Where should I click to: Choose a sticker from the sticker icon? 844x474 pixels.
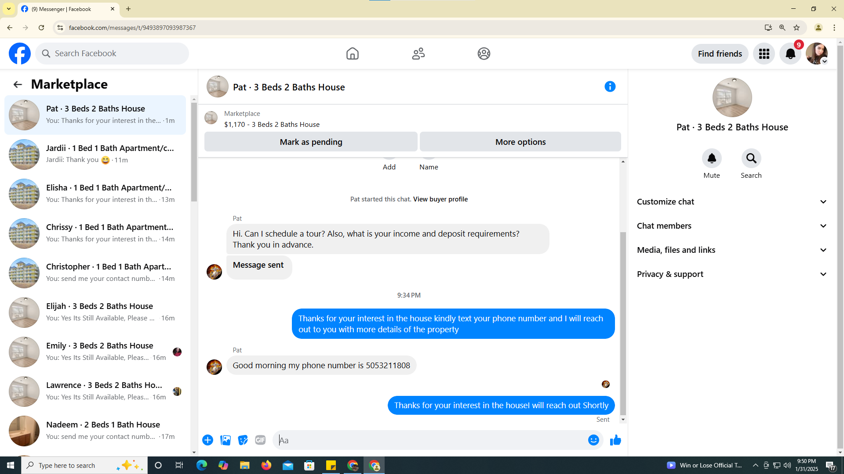(x=243, y=440)
